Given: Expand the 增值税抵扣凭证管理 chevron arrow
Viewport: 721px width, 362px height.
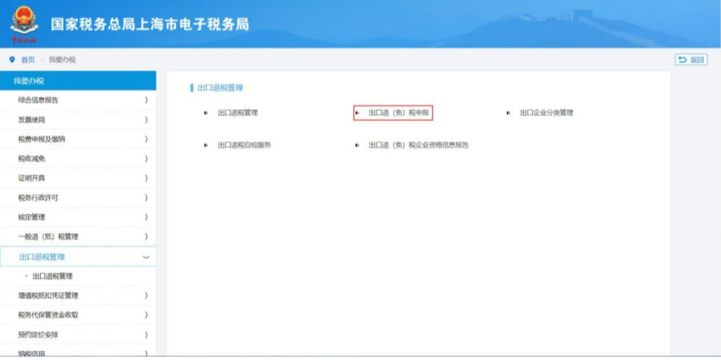Looking at the screenshot, I should 147,296.
